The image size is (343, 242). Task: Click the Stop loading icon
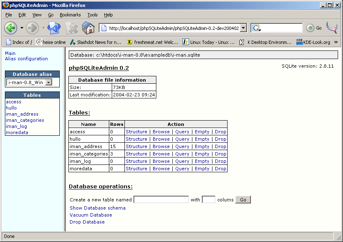pos(72,28)
